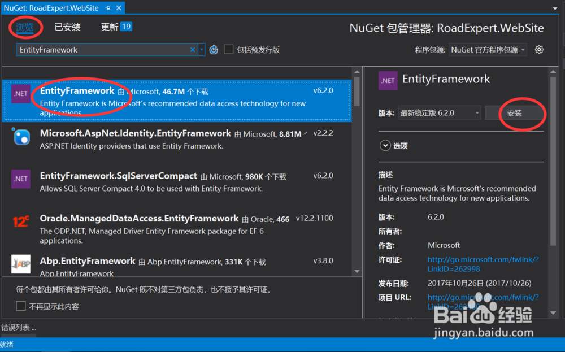This screenshot has height=352, width=565.
Task: Click the v2.2.2 version label
Action: point(323,133)
